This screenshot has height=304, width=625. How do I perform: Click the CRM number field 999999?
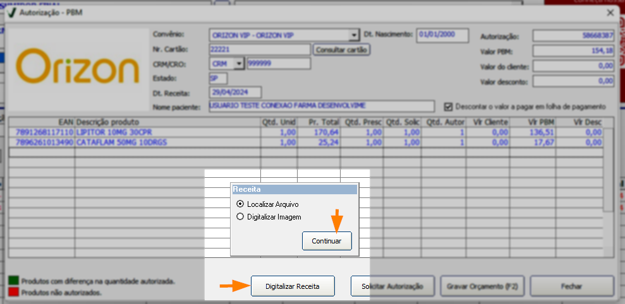click(279, 63)
